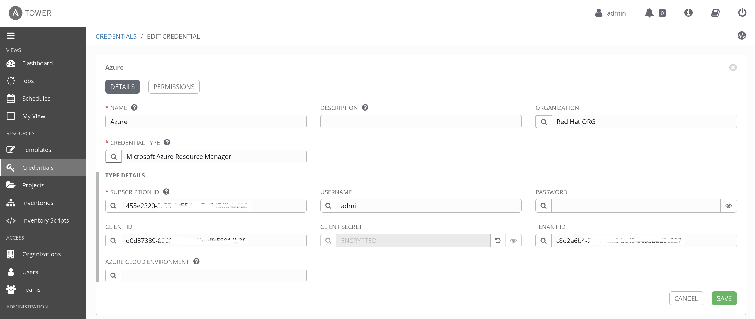
Task: Follow the Credentials breadcrumb link
Action: click(x=116, y=36)
